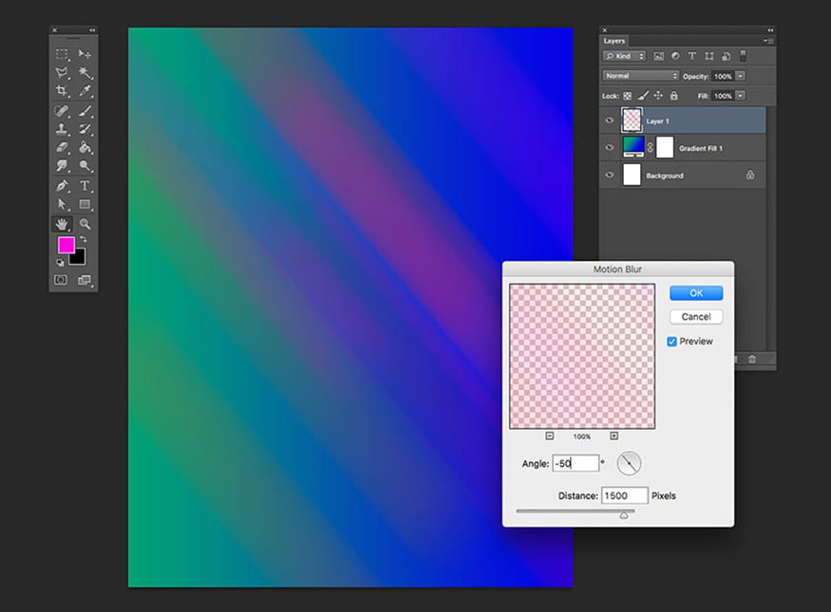Filter layers by smart objects
831x612 pixels.
(727, 56)
